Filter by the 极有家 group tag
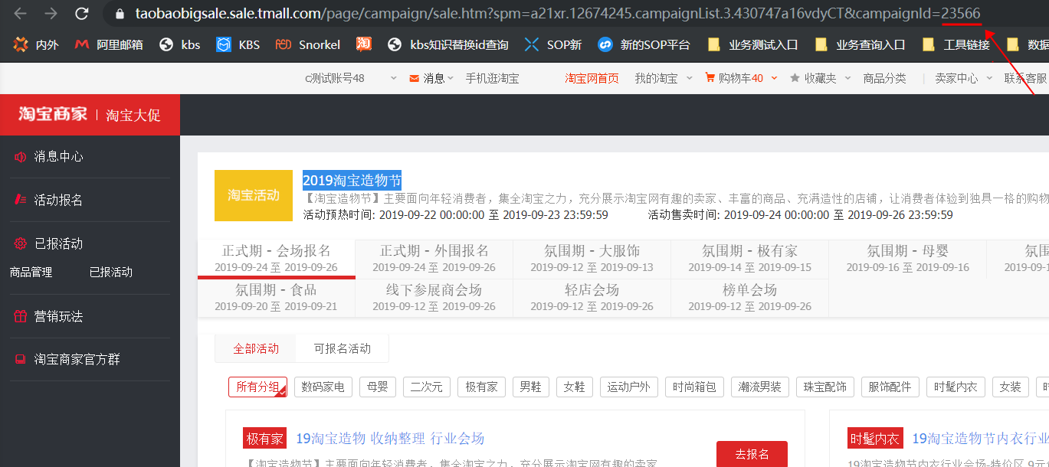Screen dimensions: 1049x467 point(481,387)
